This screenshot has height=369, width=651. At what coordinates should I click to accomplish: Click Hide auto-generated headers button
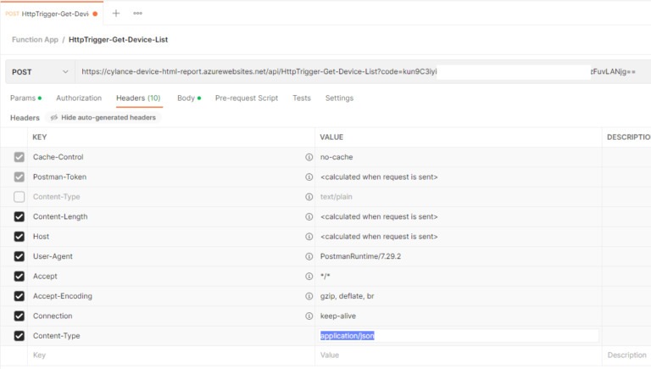coord(103,118)
